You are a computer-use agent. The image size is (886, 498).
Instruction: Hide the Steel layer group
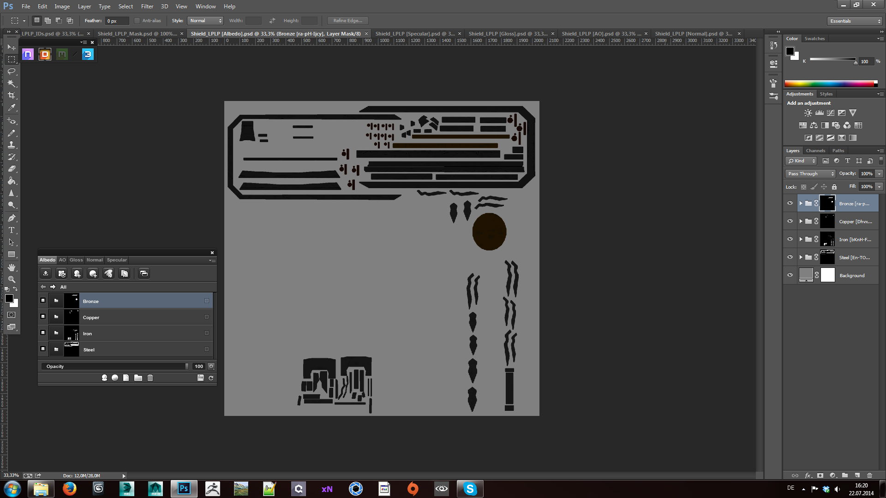[x=790, y=257]
